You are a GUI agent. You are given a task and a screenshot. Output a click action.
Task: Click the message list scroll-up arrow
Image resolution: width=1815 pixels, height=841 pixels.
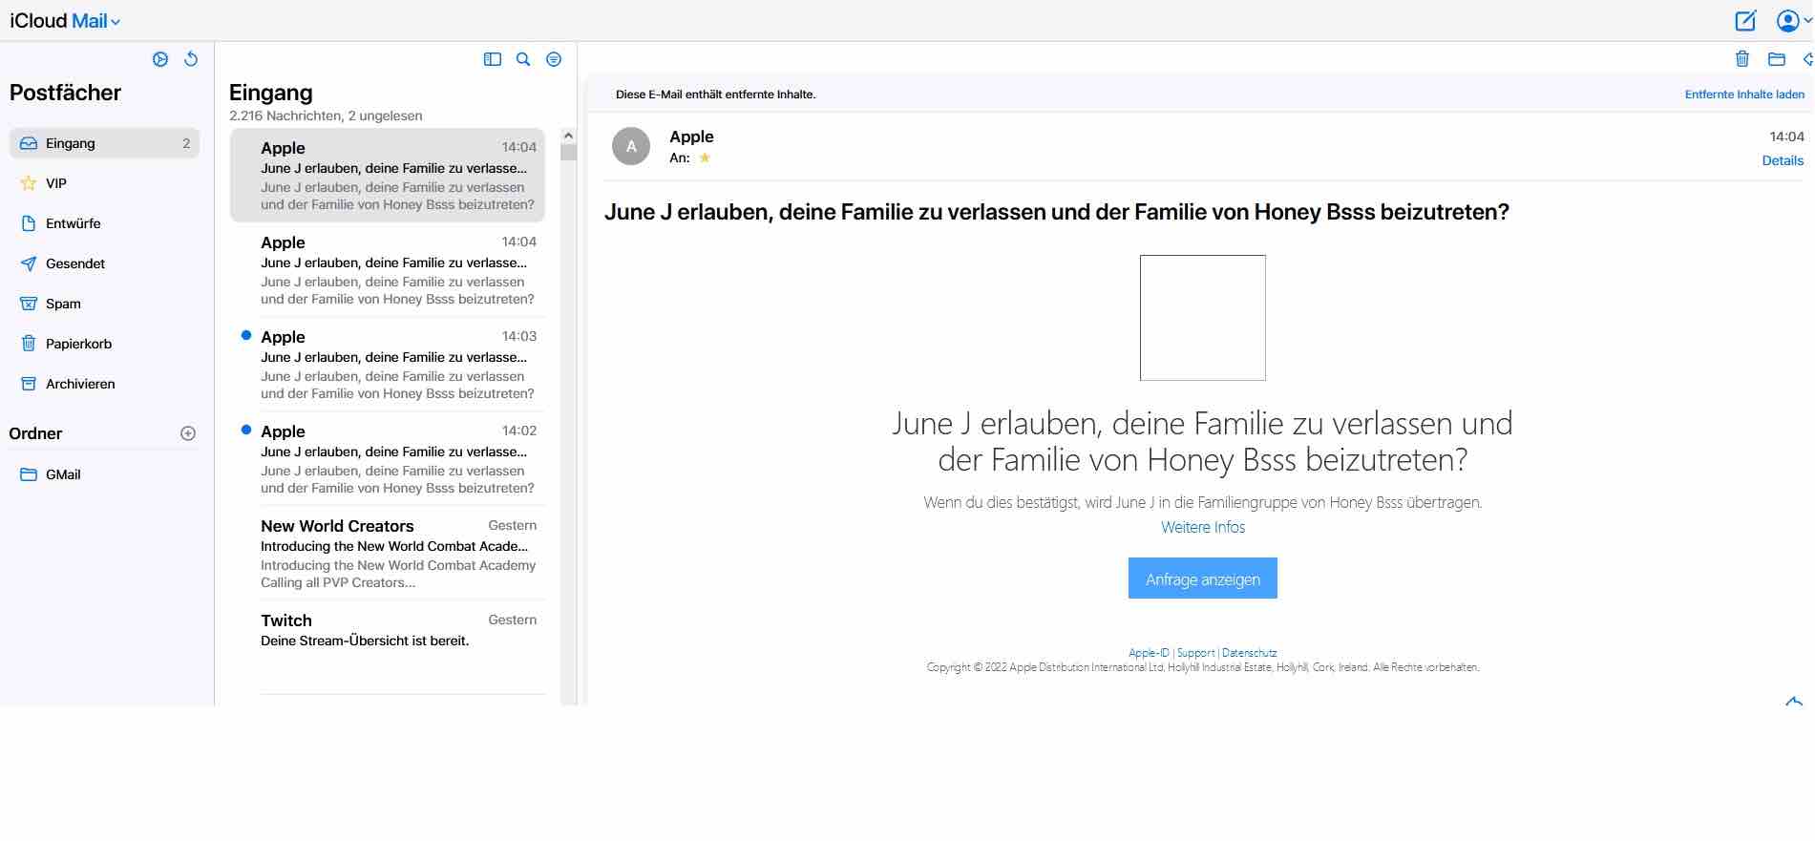(x=568, y=136)
